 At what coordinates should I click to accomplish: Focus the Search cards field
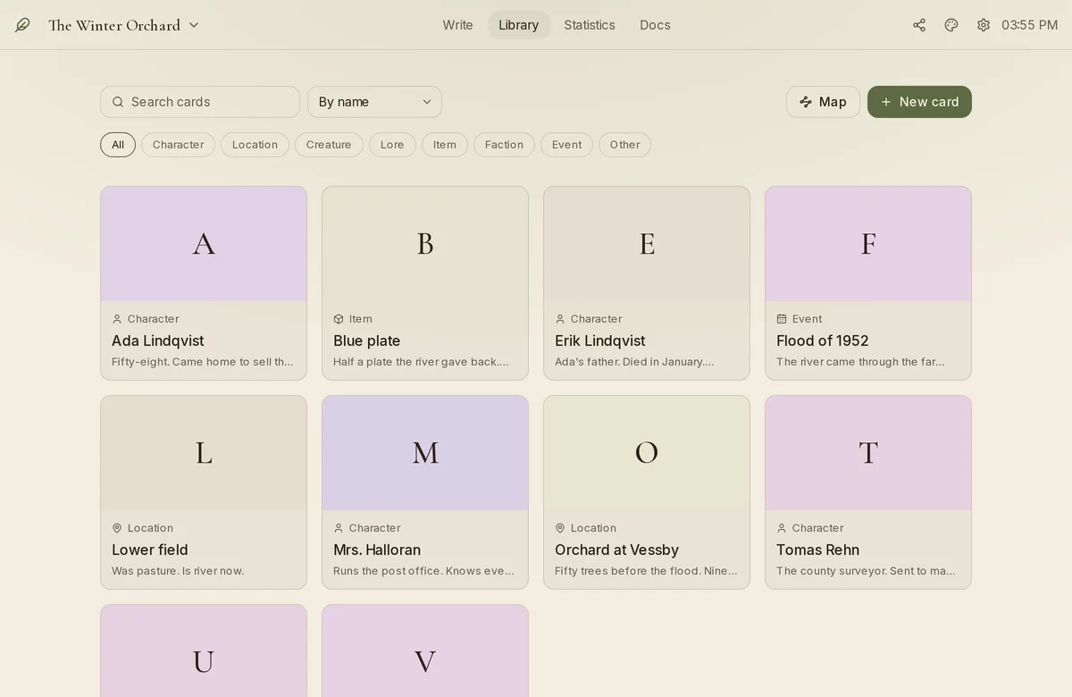coord(200,102)
